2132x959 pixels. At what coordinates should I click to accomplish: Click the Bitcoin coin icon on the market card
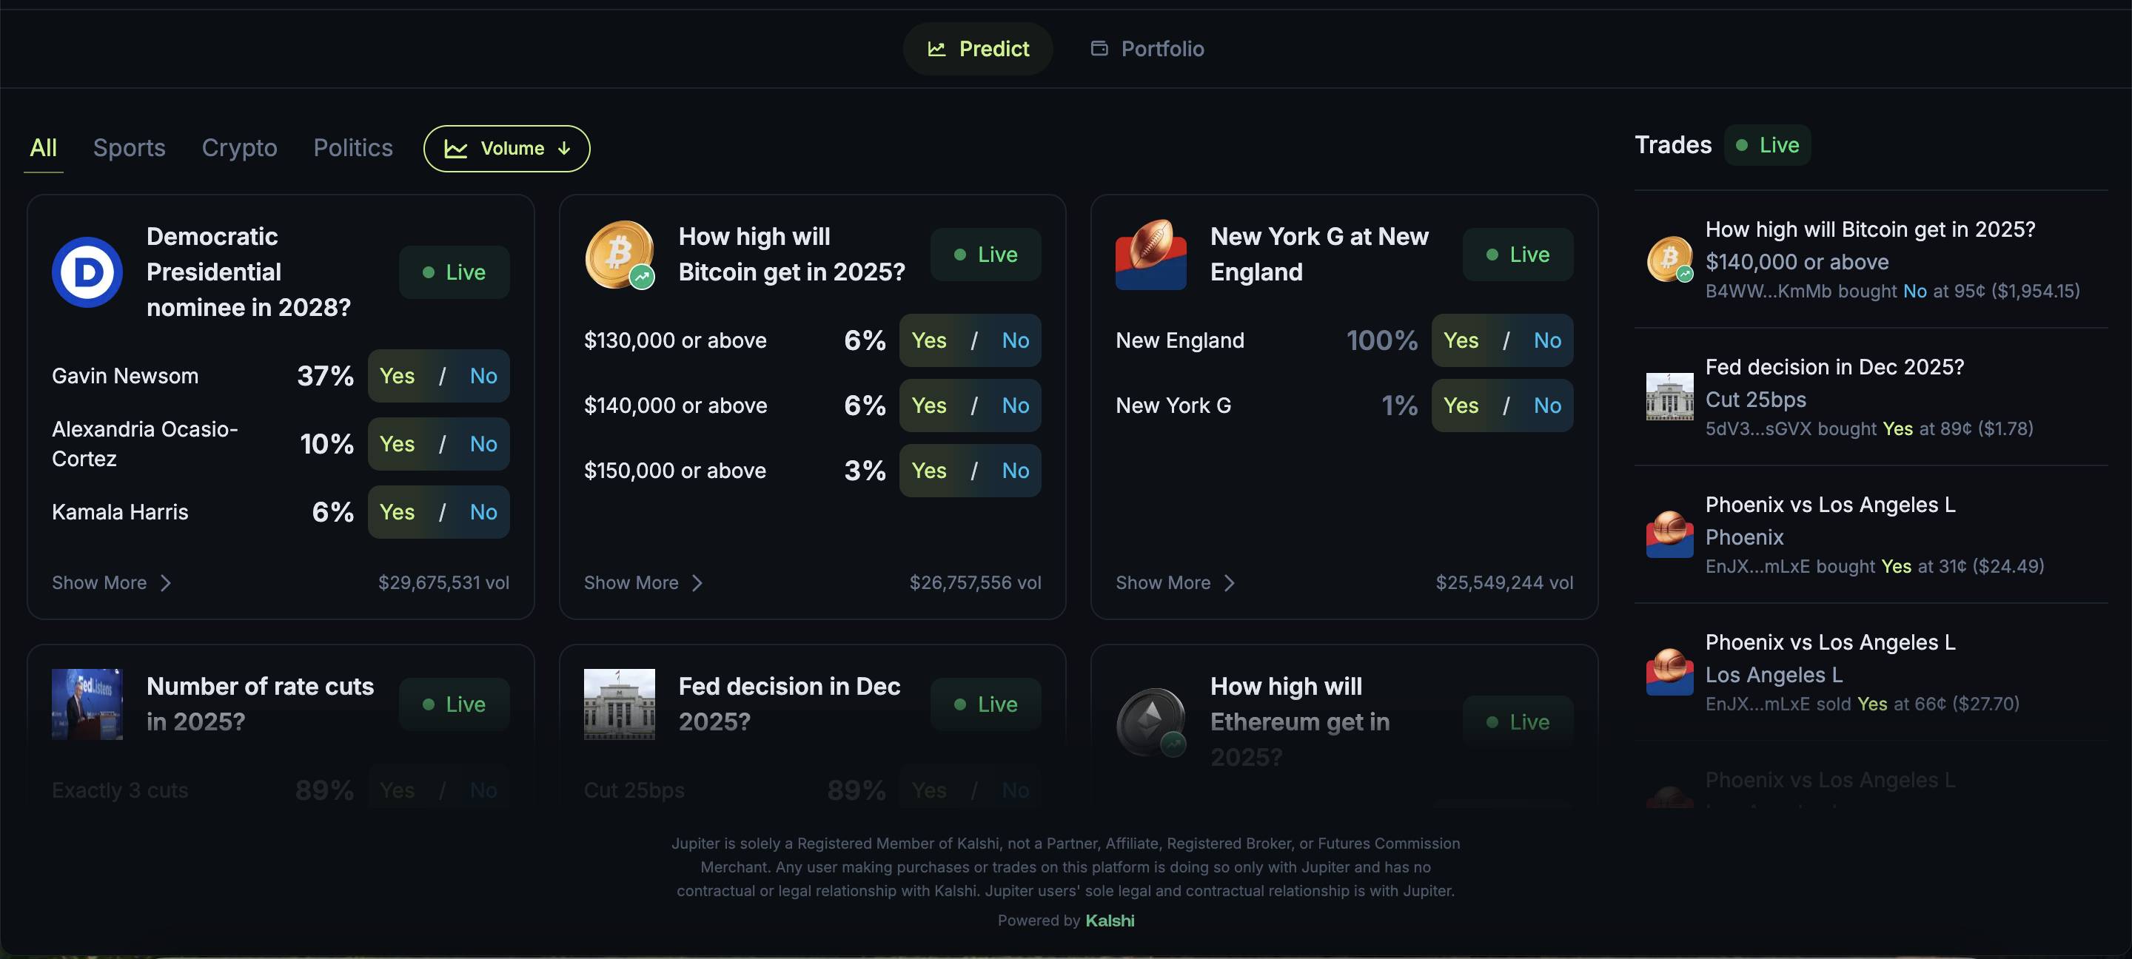[x=619, y=254]
